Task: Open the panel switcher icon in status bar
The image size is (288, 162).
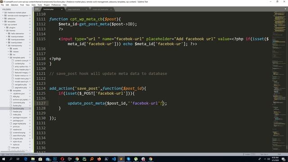Action: pos(3,154)
